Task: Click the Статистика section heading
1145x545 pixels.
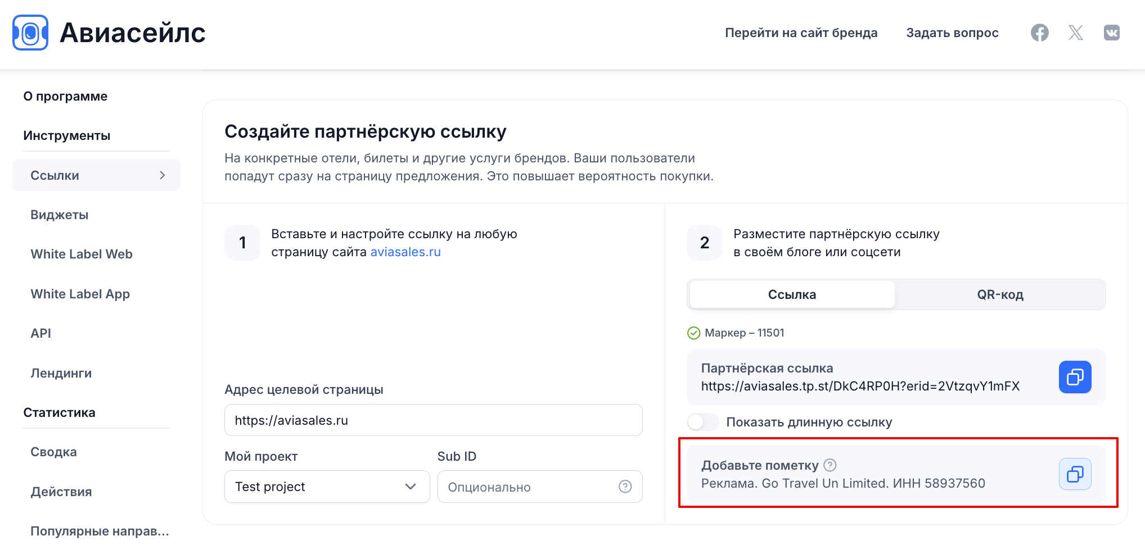Action: click(59, 412)
